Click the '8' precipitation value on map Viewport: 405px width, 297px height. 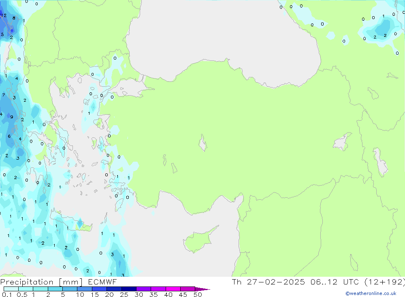pyautogui.click(x=14, y=18)
